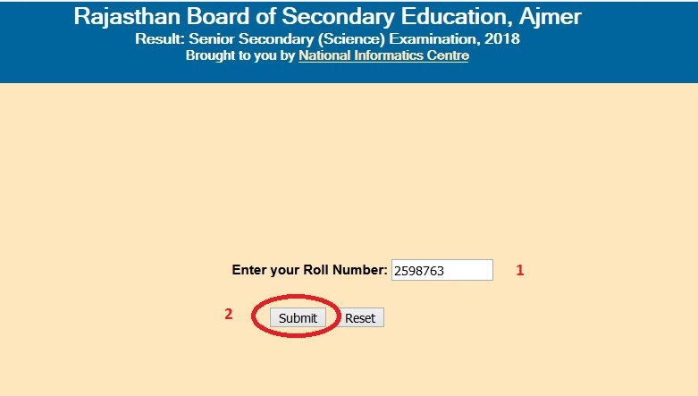The width and height of the screenshot is (698, 396).
Task: Open the National Informatics Centre link
Action: [383, 55]
